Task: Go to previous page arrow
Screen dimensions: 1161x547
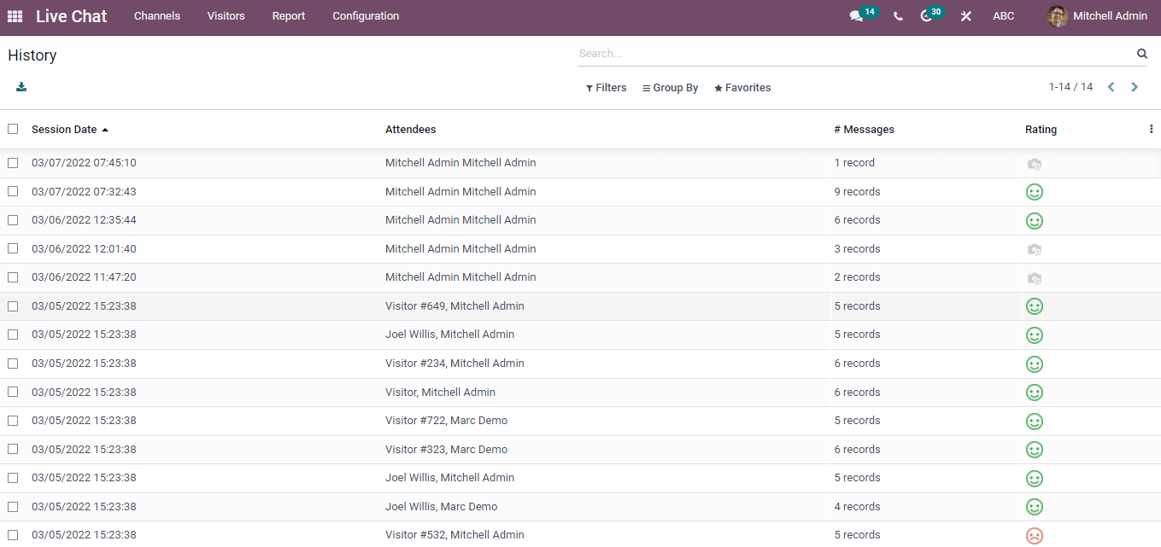Action: point(1111,87)
